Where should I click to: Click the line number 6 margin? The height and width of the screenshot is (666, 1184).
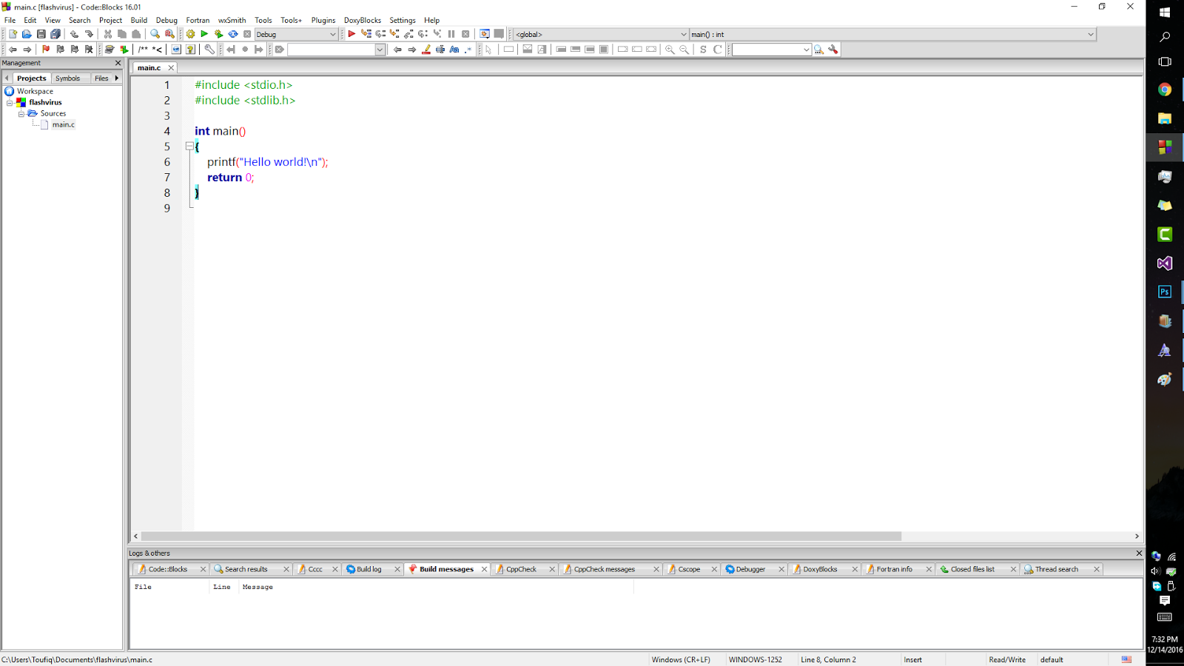tap(167, 162)
